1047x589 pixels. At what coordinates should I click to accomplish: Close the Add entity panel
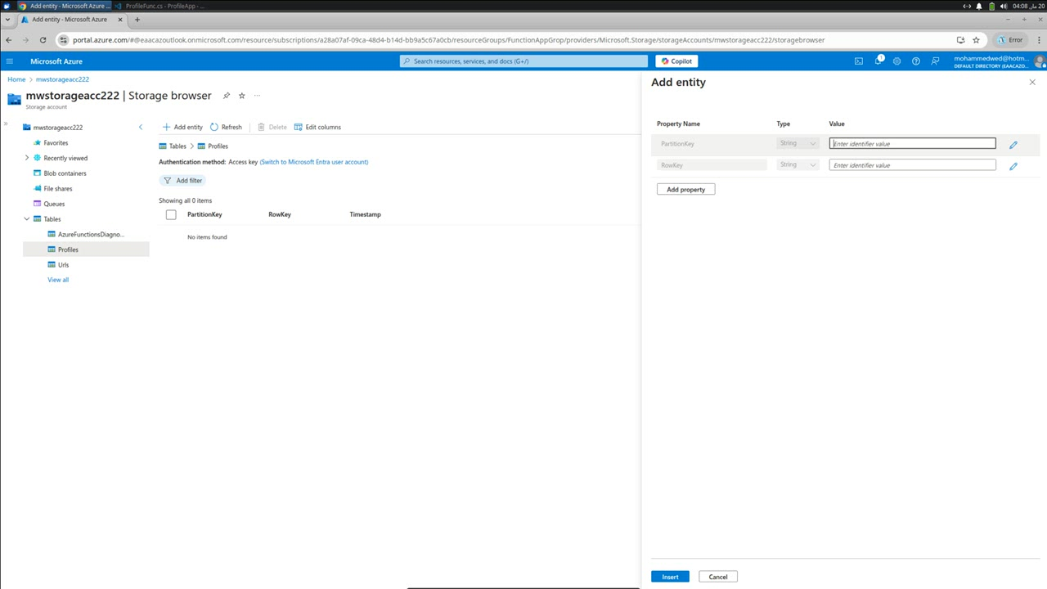[x=1032, y=82]
